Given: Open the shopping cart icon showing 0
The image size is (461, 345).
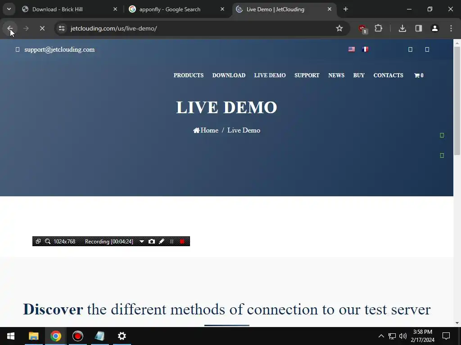Looking at the screenshot, I should (419, 75).
